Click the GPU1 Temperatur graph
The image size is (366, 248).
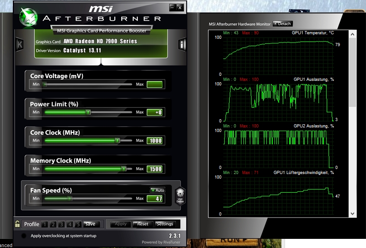click(x=279, y=56)
